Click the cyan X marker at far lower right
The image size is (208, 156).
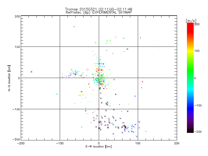pyautogui.click(x=146, y=131)
